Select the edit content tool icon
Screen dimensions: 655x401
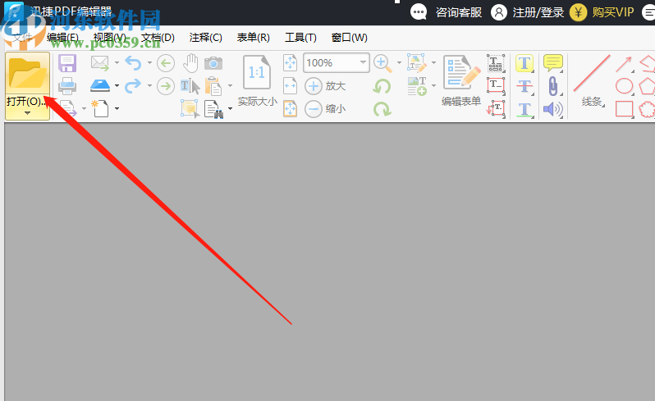coord(417,63)
